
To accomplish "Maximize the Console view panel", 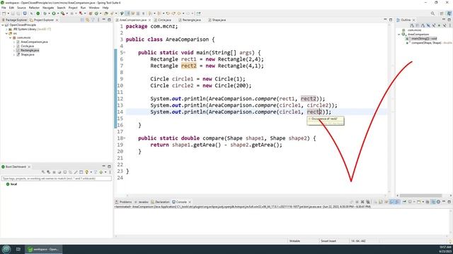I will coord(449,202).
